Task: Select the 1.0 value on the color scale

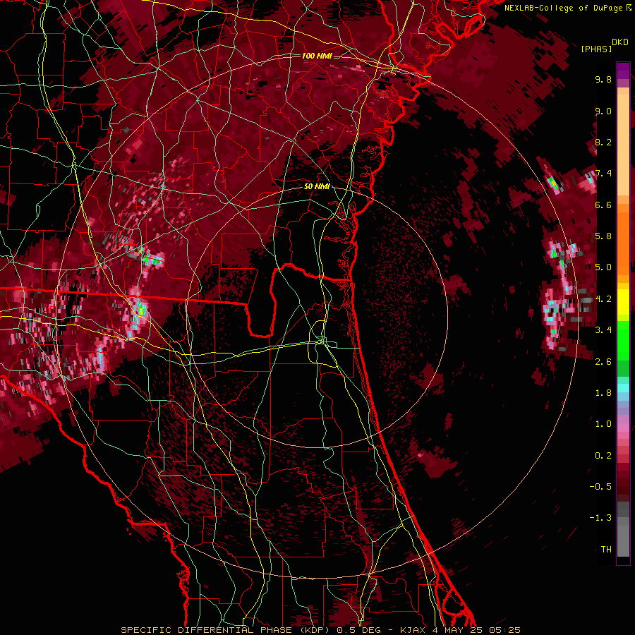Action: (x=603, y=424)
